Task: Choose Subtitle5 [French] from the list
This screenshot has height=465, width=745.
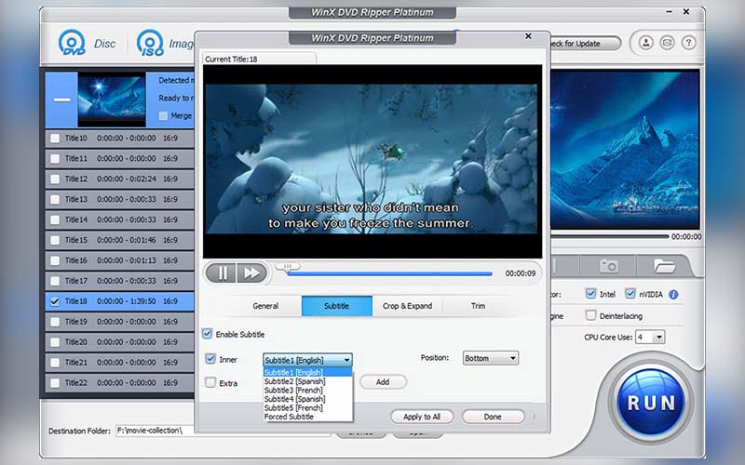Action: [x=308, y=407]
